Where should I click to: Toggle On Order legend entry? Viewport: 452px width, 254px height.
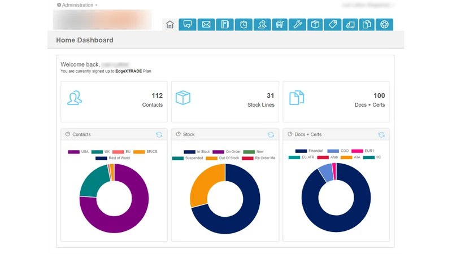pyautogui.click(x=227, y=152)
